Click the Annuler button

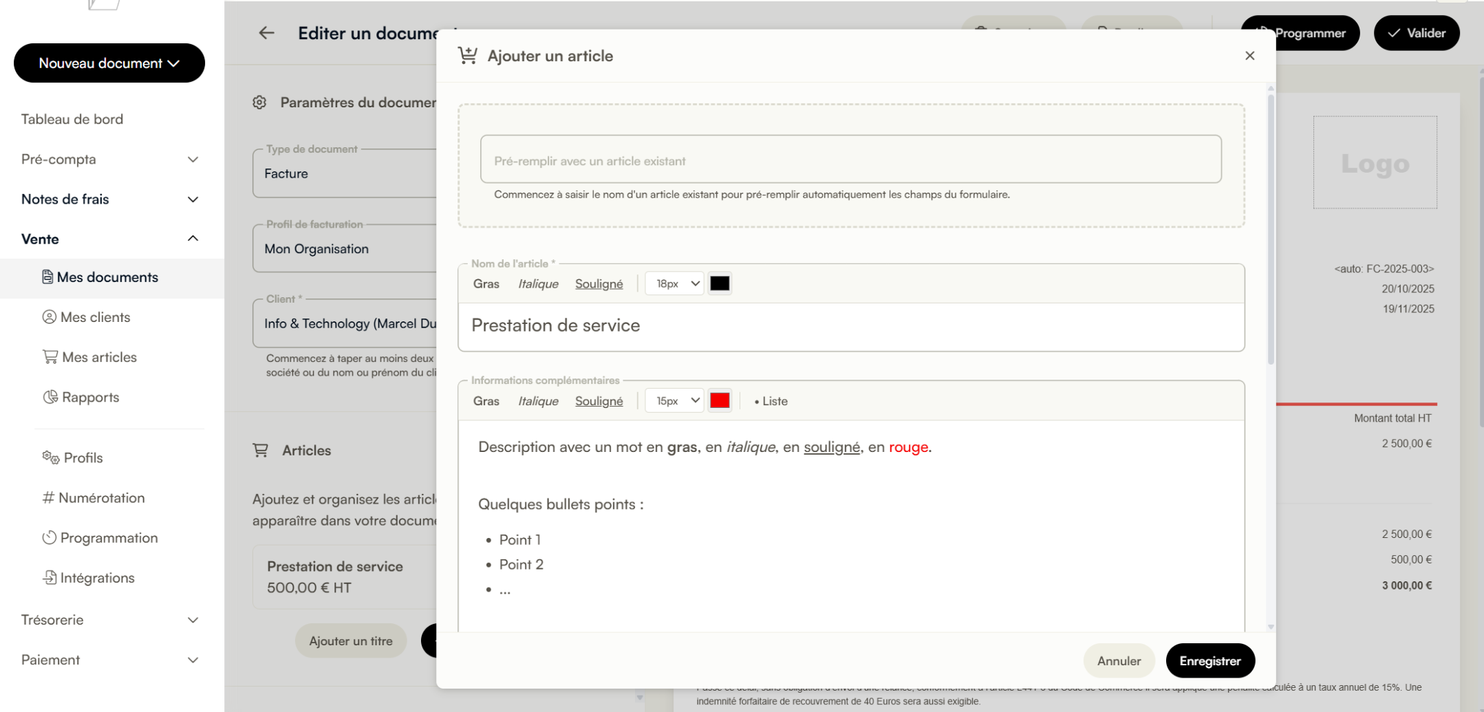(x=1119, y=661)
